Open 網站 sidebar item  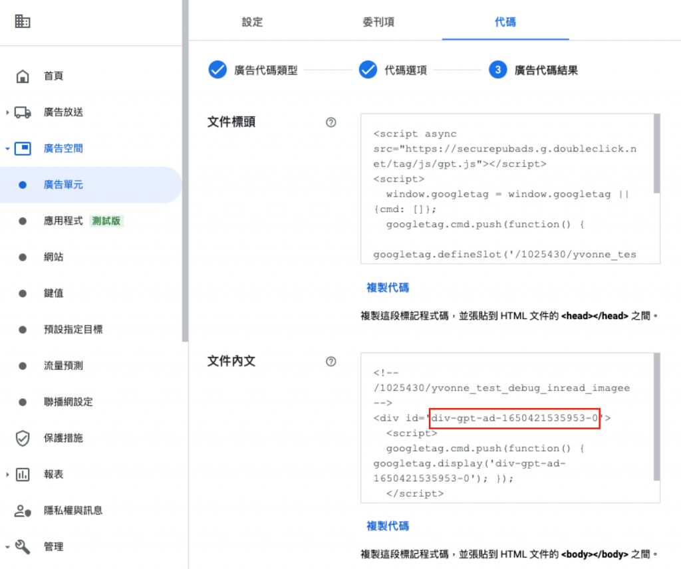coord(90,257)
